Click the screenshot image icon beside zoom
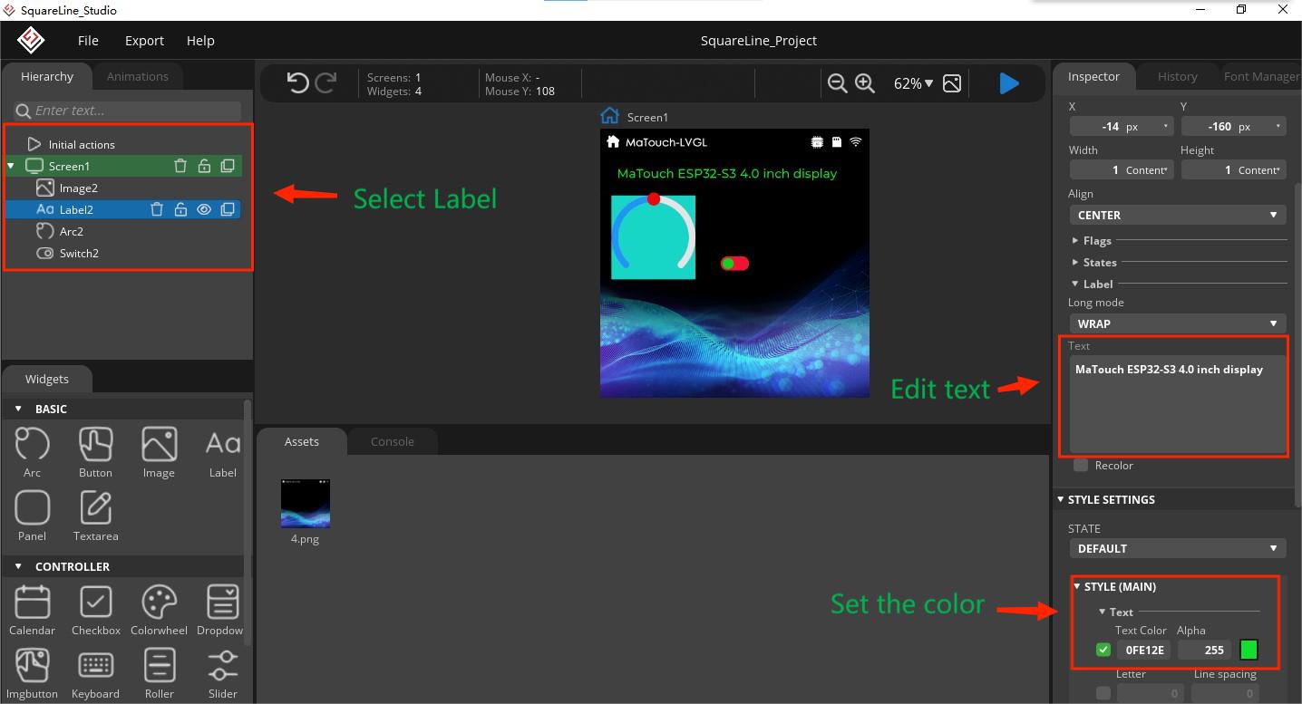Image resolution: width=1302 pixels, height=704 pixels. point(951,83)
